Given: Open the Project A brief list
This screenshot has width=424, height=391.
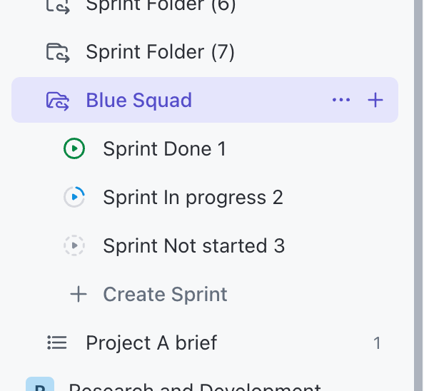Looking at the screenshot, I should coord(151,343).
